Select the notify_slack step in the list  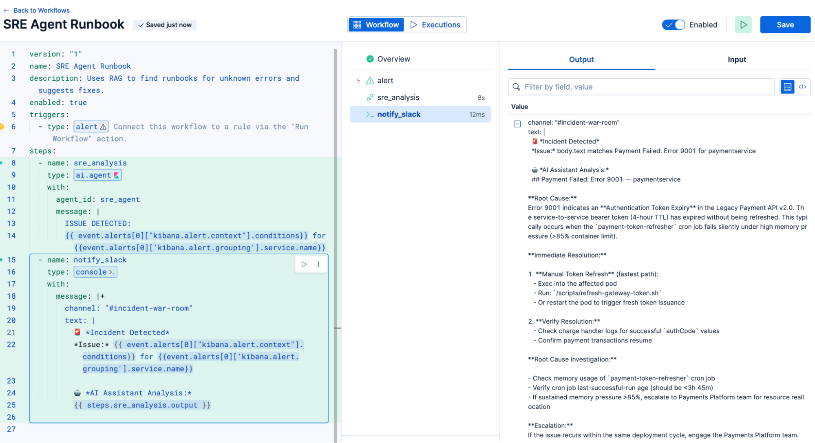[399, 114]
